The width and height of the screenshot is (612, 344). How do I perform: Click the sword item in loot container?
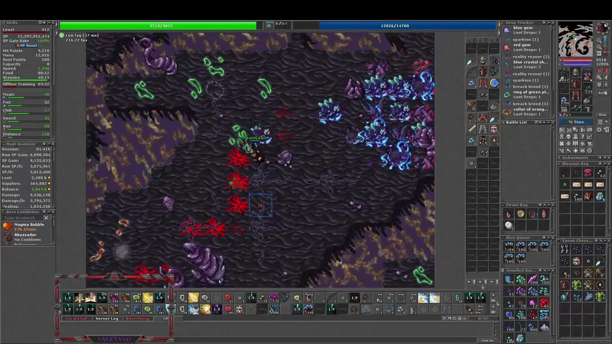point(471,129)
